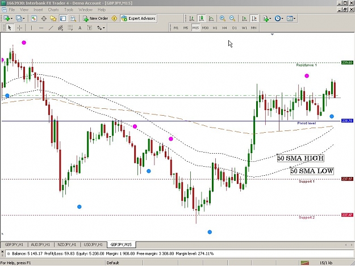355x266 pixels.
Task: Switch to NZDJPY,H1 chart tab
Action: click(x=67, y=244)
